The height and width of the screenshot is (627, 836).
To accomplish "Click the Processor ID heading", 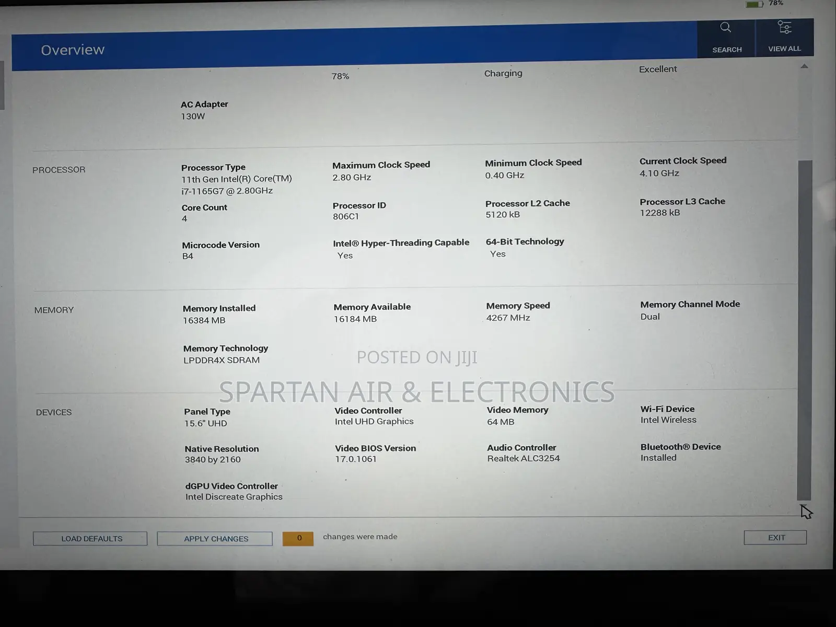I will [359, 205].
